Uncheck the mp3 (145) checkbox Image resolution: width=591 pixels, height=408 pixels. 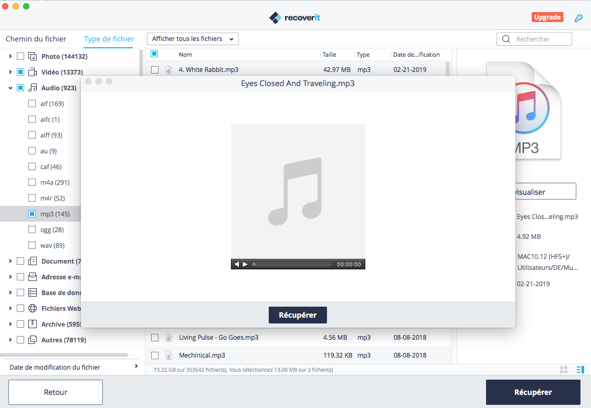coord(32,214)
